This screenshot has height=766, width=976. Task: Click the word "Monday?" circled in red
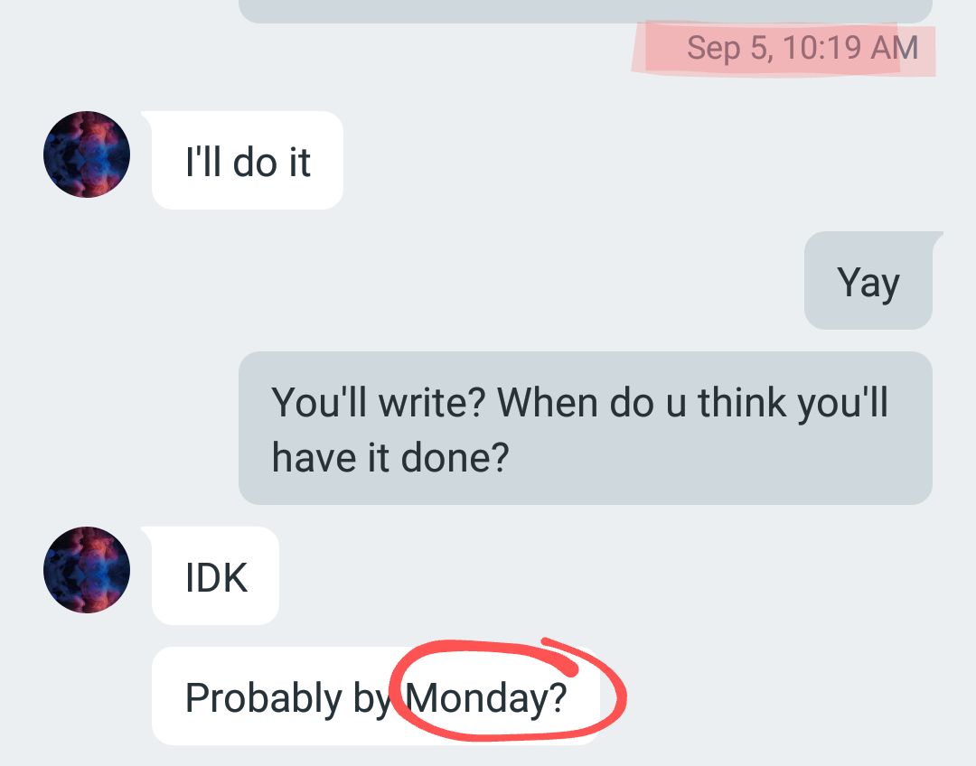486,699
